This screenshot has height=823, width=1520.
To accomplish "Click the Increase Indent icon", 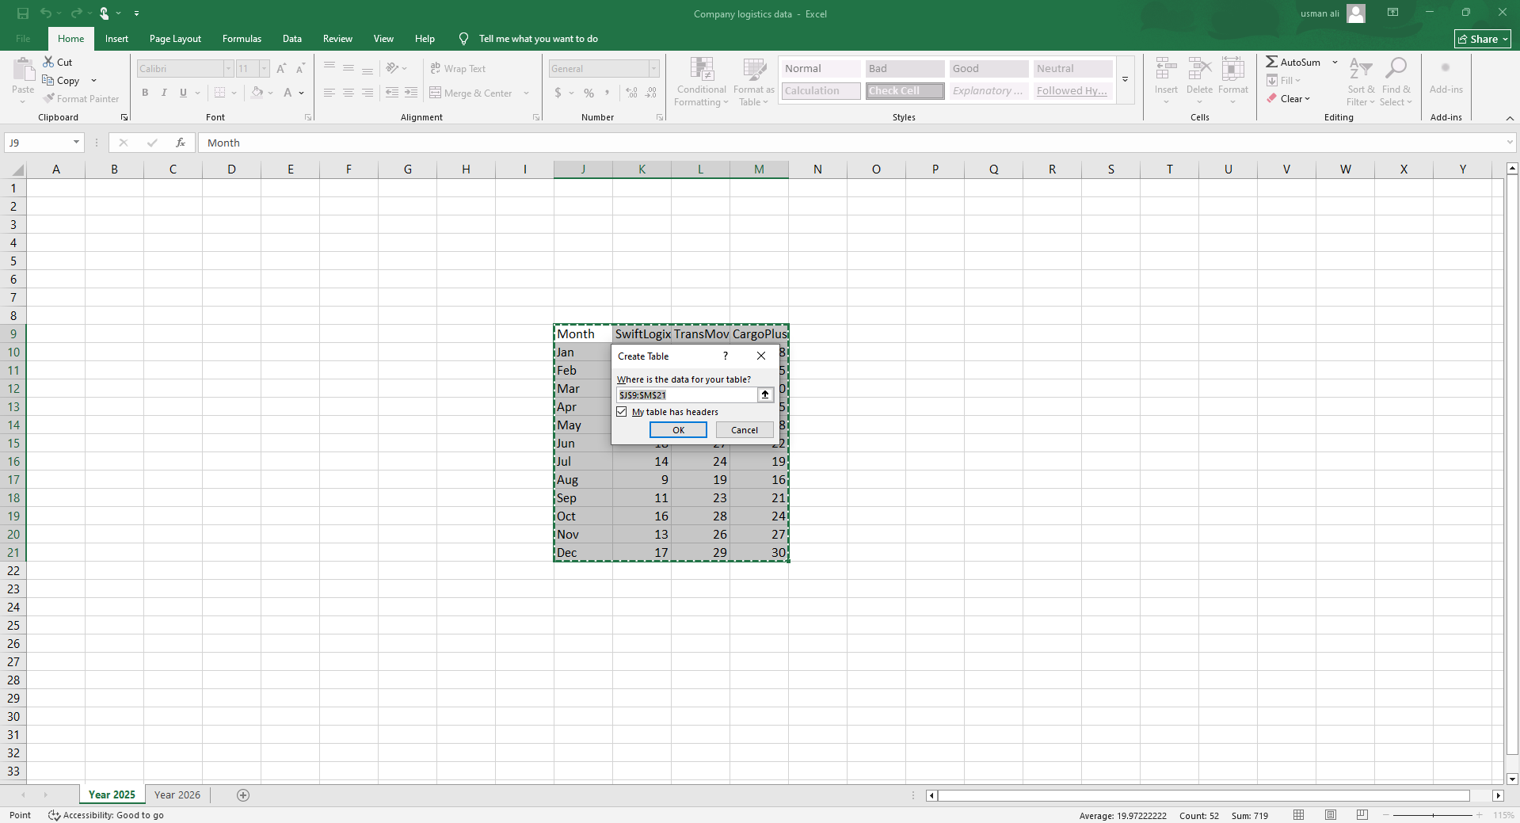I will click(x=411, y=93).
